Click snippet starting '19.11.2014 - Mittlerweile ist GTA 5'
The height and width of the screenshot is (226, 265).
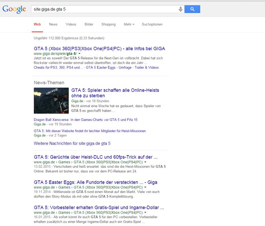pos(97,194)
